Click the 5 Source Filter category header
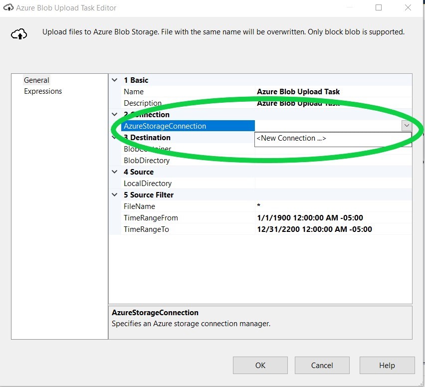 click(x=149, y=195)
